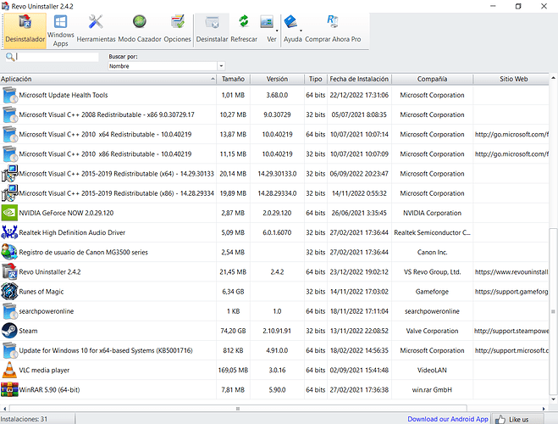Click the search magnifier icon

pyautogui.click(x=10, y=57)
